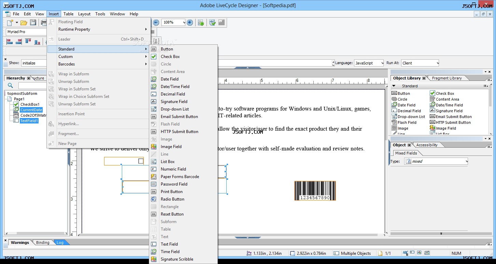Select topmostSubform in Hierarchy tree
The width and height of the screenshot is (496, 264).
pos(22,93)
